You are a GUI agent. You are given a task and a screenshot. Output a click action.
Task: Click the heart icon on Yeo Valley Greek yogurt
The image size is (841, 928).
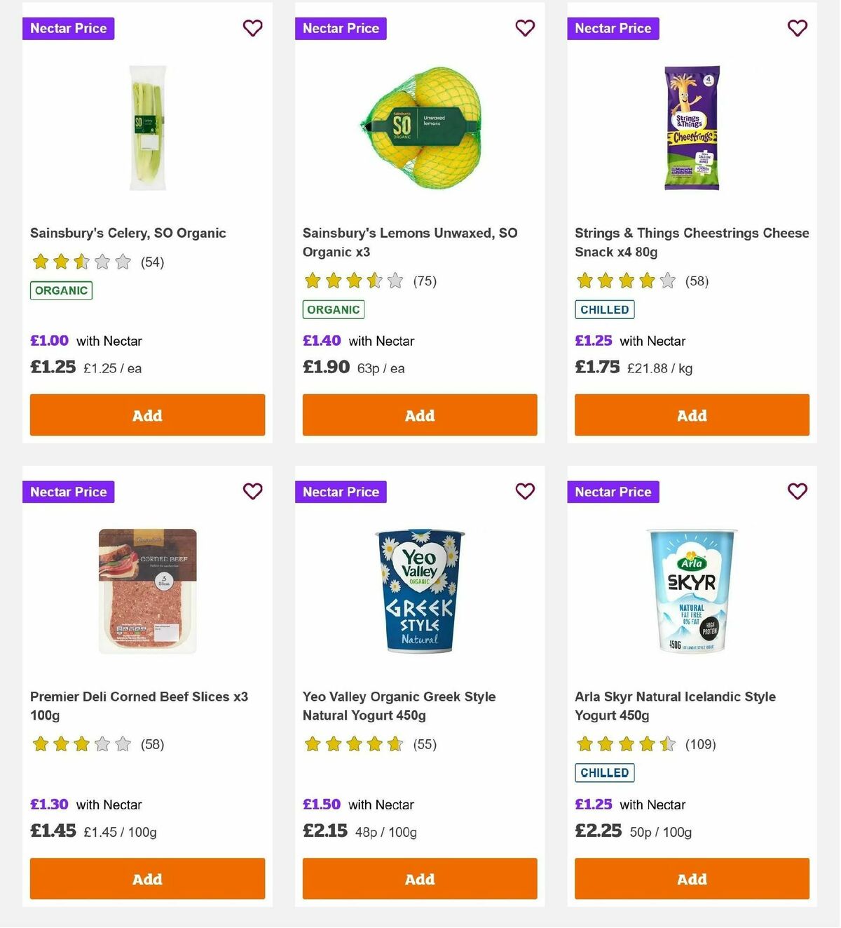point(525,492)
